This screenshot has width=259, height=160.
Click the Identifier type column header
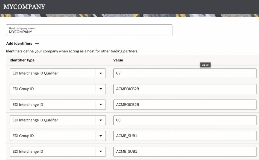pos(22,60)
